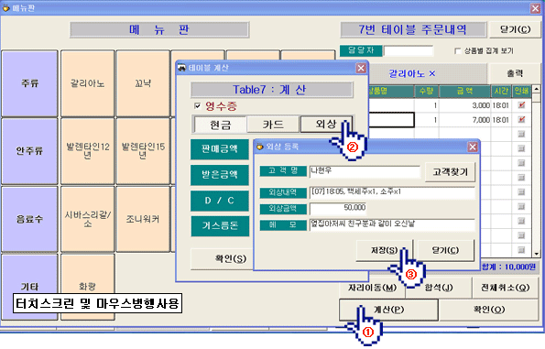This screenshot has width=545, height=349.
Task: Open the 안주류 menu category
Action: (29, 151)
